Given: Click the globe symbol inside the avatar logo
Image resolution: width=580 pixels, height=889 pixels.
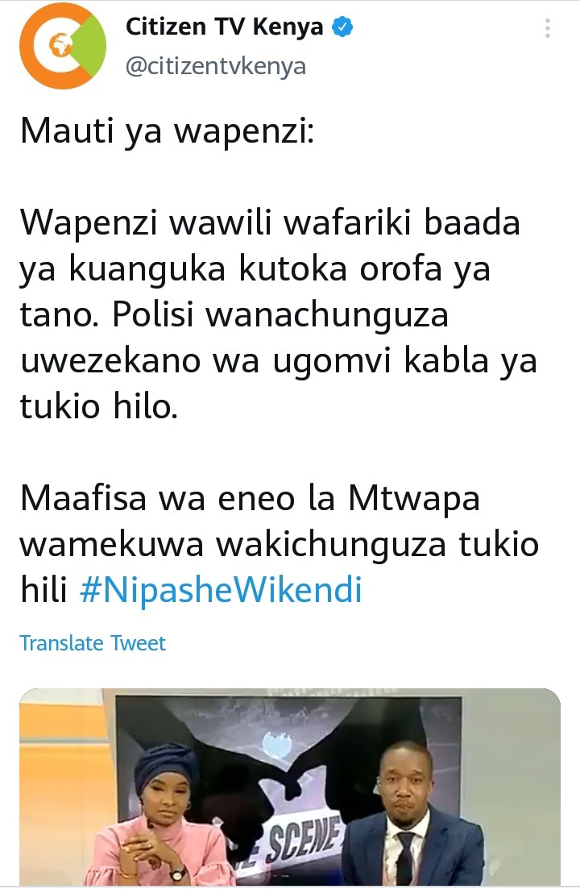Looking at the screenshot, I should (x=59, y=44).
